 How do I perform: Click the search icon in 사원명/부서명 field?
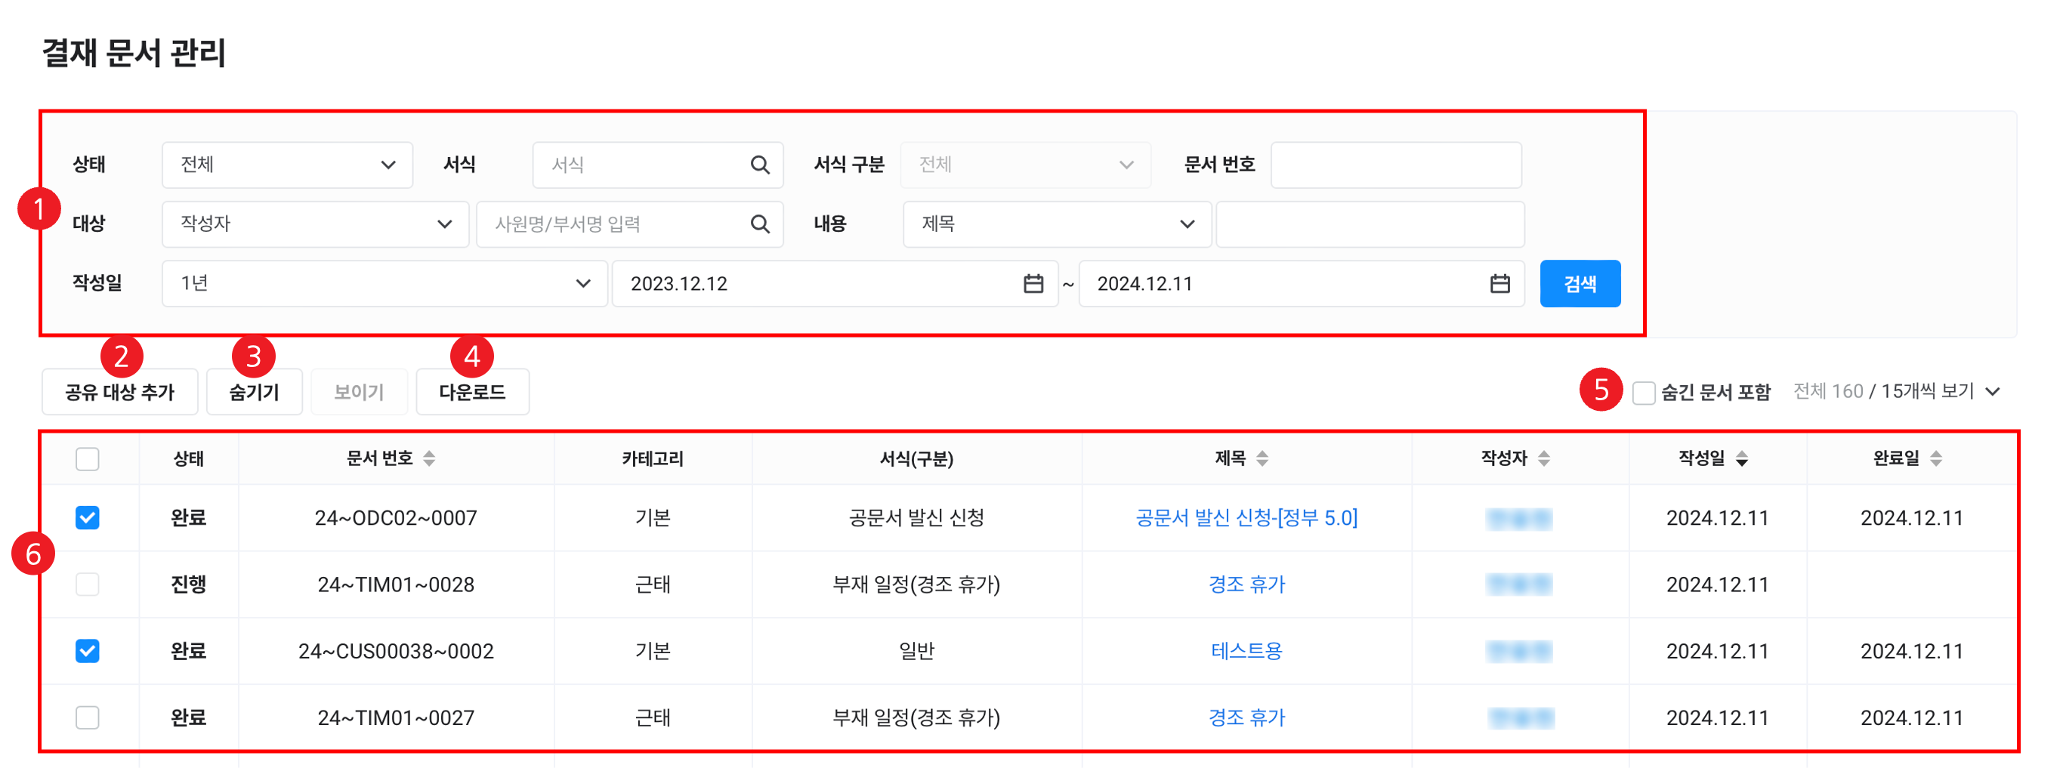(759, 224)
